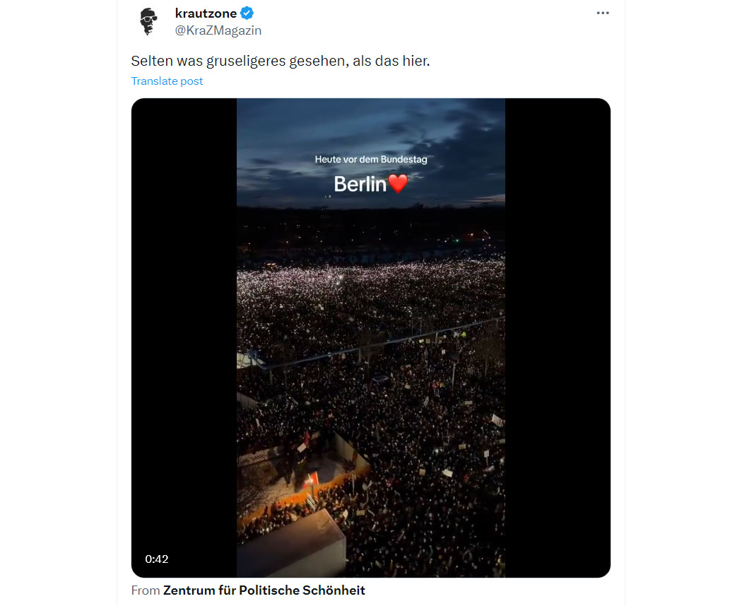The image size is (742, 606).
Task: Click the red heart emoji in the video
Action: (398, 184)
